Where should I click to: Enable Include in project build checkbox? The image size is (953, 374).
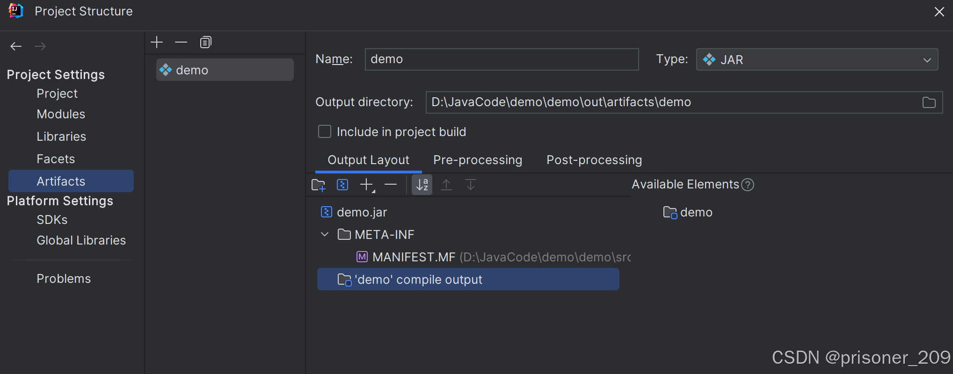point(325,132)
